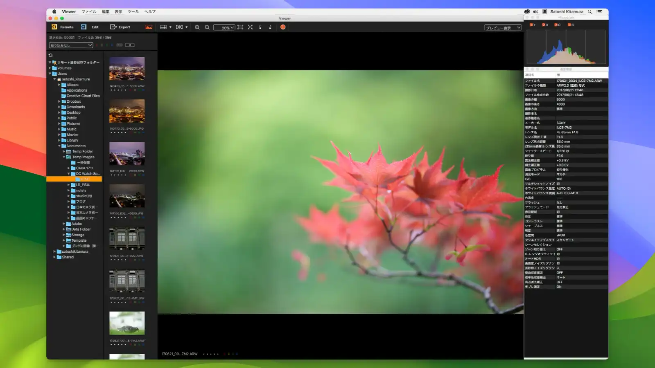655x368 pixels.
Task: Open the ツール menu in the menu bar
Action: click(x=133, y=11)
